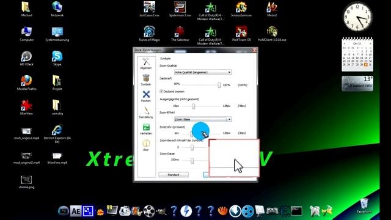Viewport: 391px width, 220px height.
Task: Select the JustCause2.exe shortcut
Action: tap(149, 9)
